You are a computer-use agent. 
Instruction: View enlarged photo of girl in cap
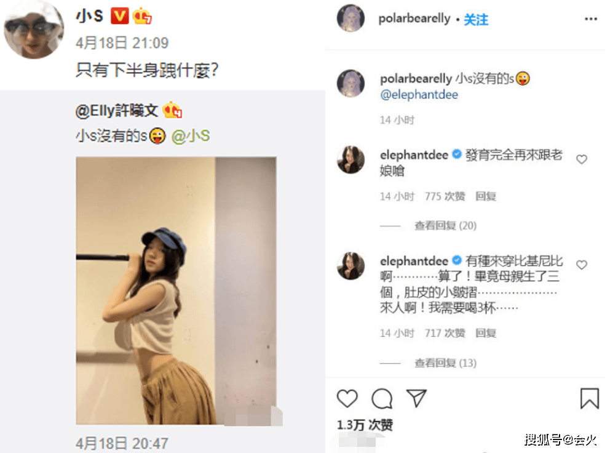point(176,291)
